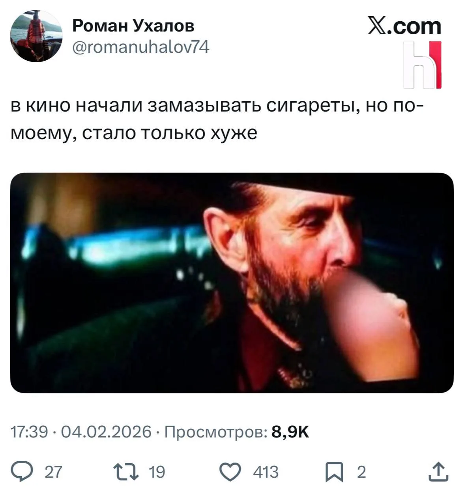Image resolution: width=464 pixels, height=497 pixels.
Task: Open the reply comment bubble icon
Action: pyautogui.click(x=22, y=471)
